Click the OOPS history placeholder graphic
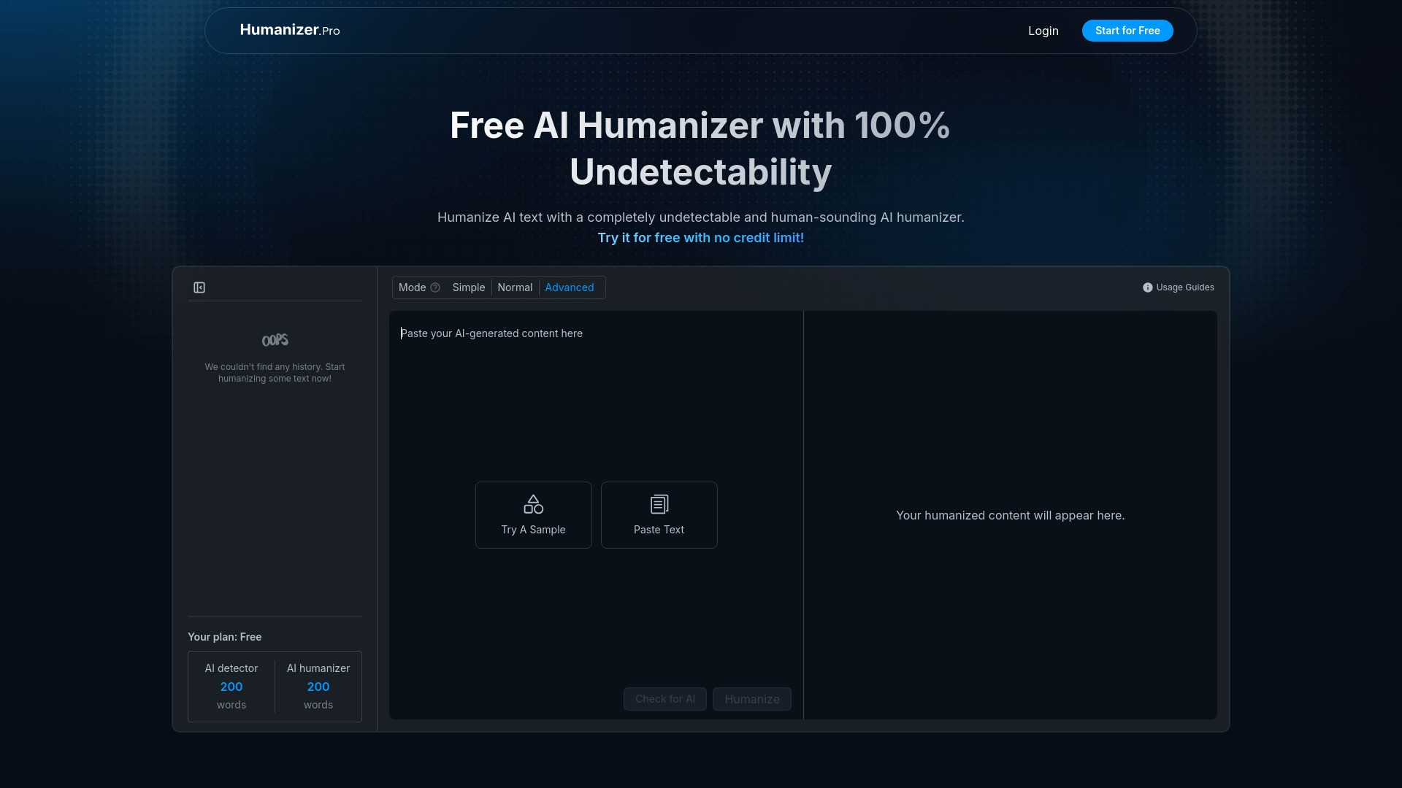Screen dimensions: 1402x788 pyautogui.click(x=275, y=340)
